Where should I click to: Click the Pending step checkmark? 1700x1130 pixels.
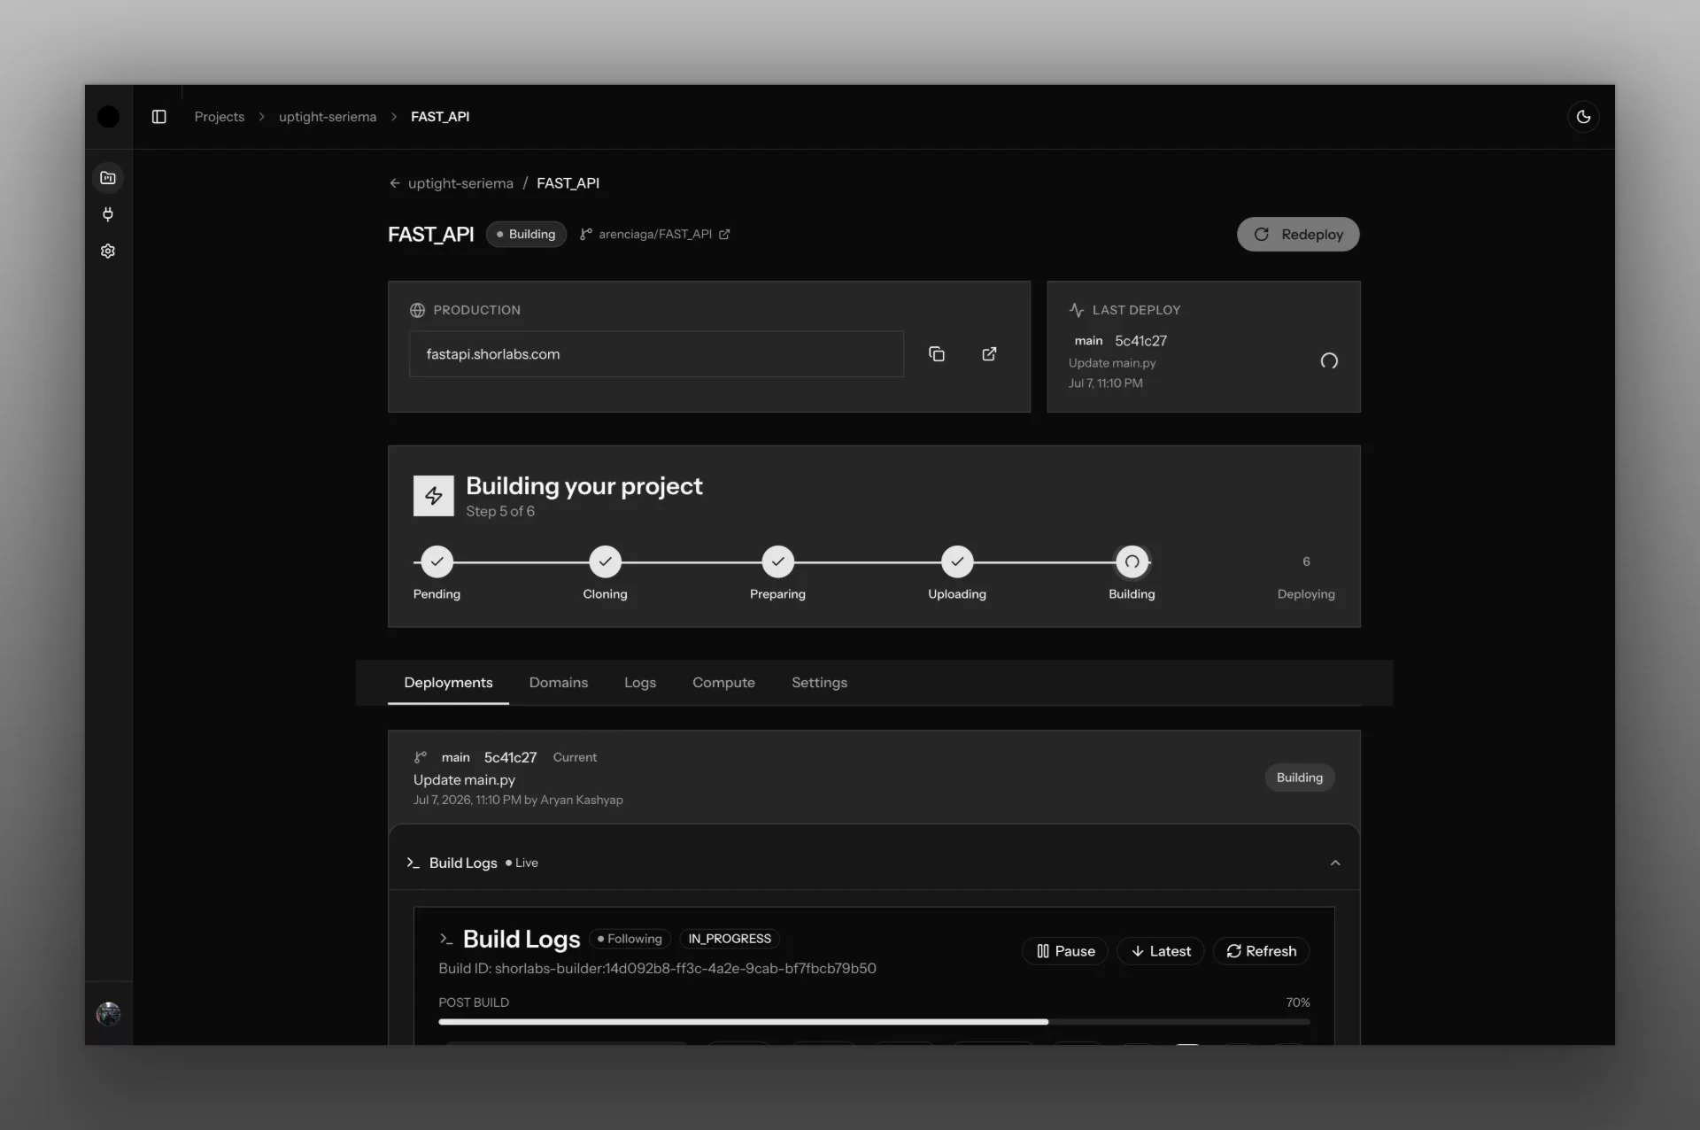[x=437, y=561]
